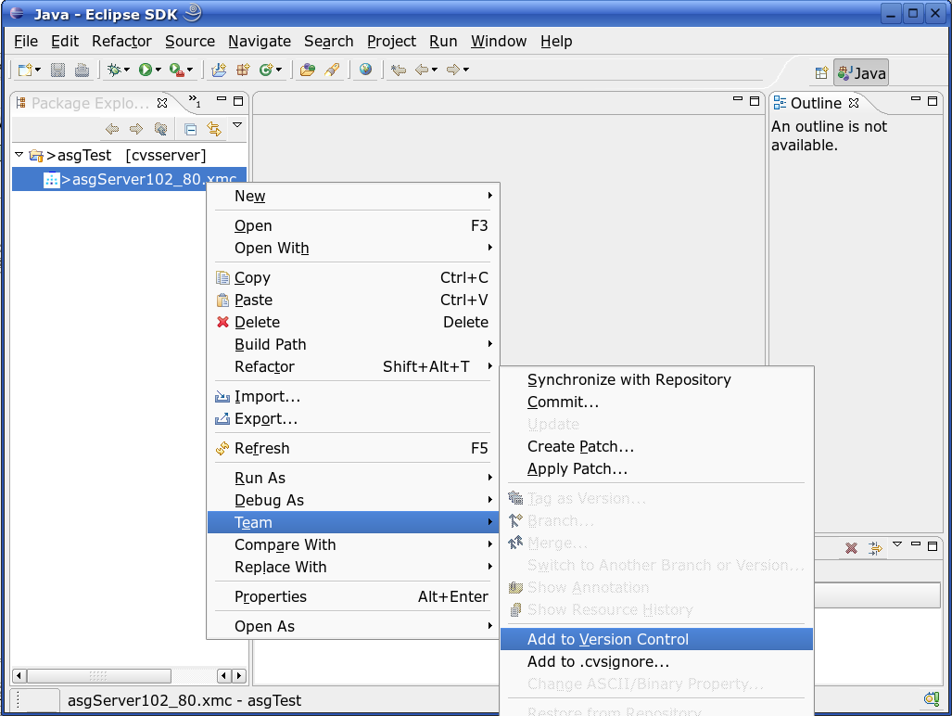Image resolution: width=952 pixels, height=716 pixels.
Task: Click Package Explorer Back arrow icon
Action: (x=112, y=129)
